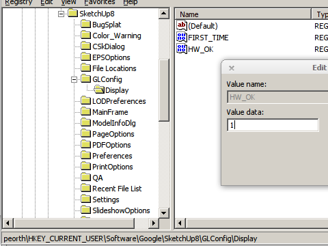Select the Settings folder icon

(86, 199)
